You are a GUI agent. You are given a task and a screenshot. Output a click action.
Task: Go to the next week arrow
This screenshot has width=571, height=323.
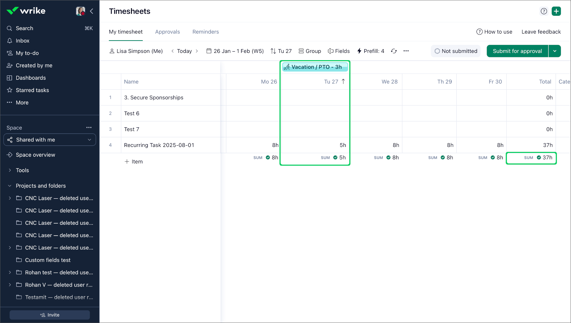pos(197,51)
